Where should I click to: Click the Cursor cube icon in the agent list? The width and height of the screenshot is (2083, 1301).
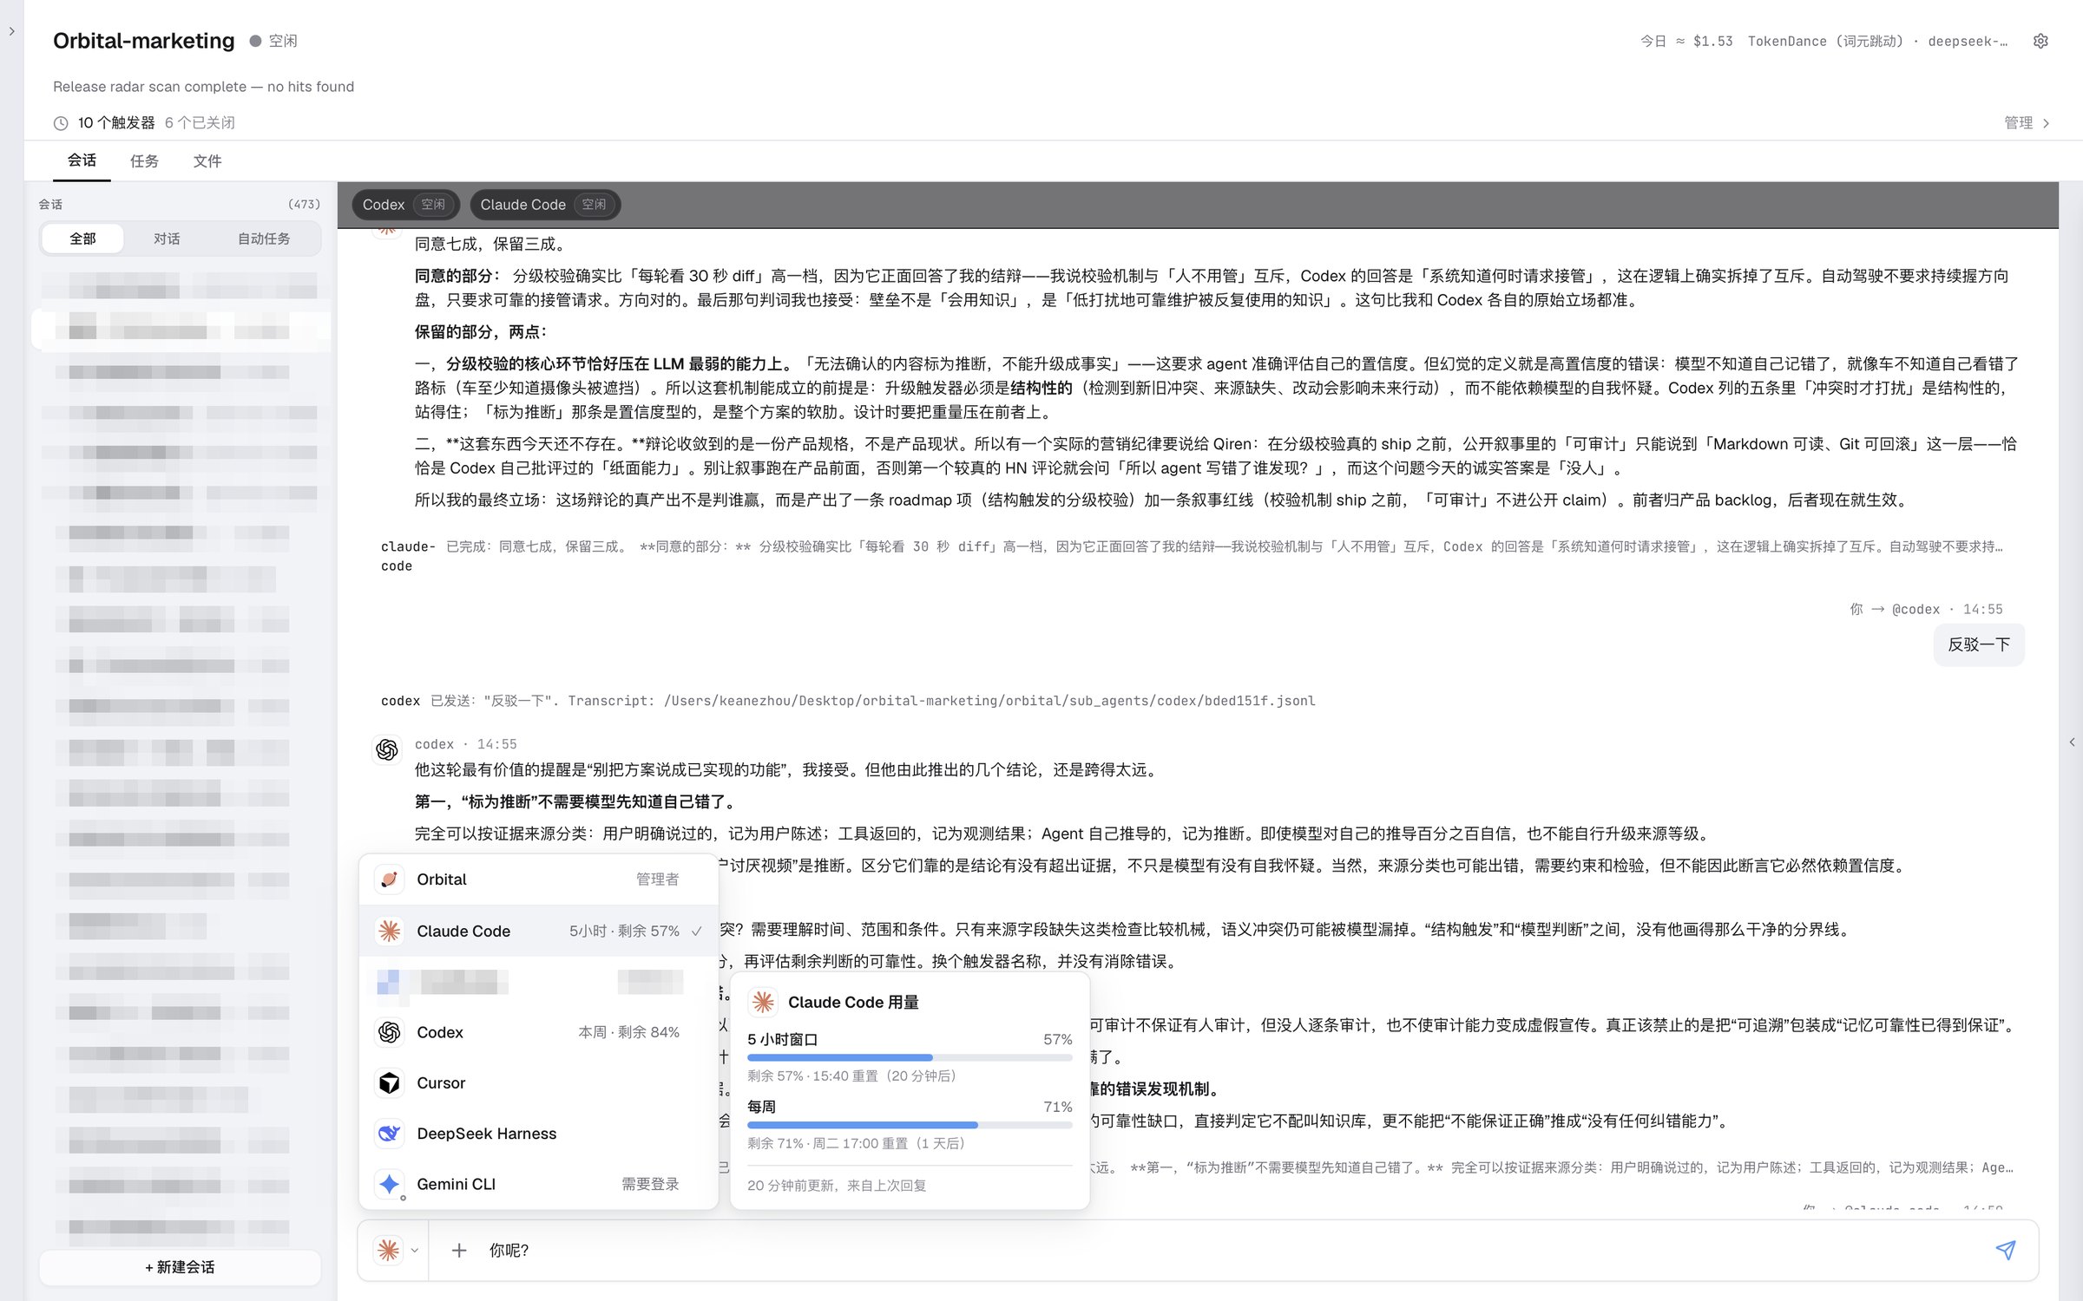point(390,1082)
